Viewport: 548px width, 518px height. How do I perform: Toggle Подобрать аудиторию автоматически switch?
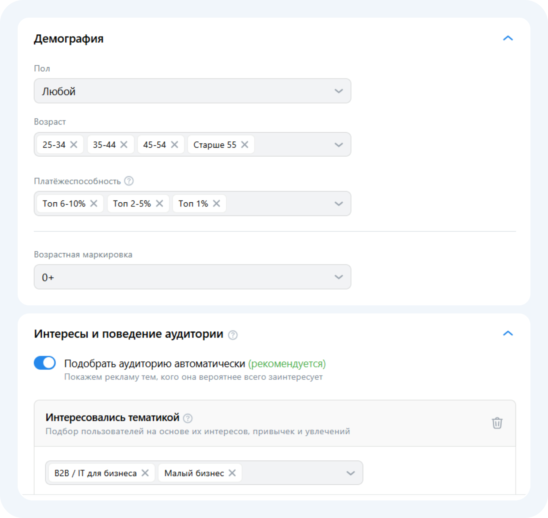(x=45, y=363)
